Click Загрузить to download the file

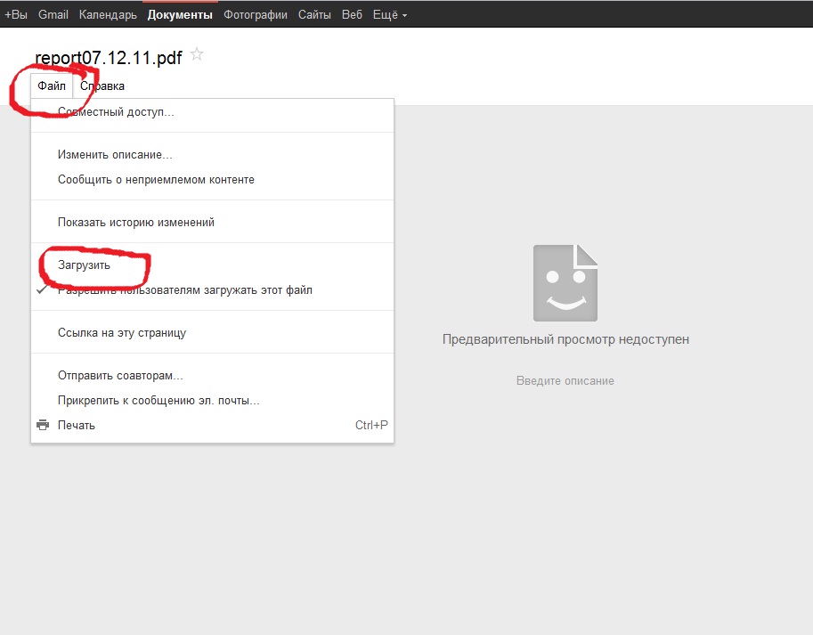pyautogui.click(x=213, y=265)
